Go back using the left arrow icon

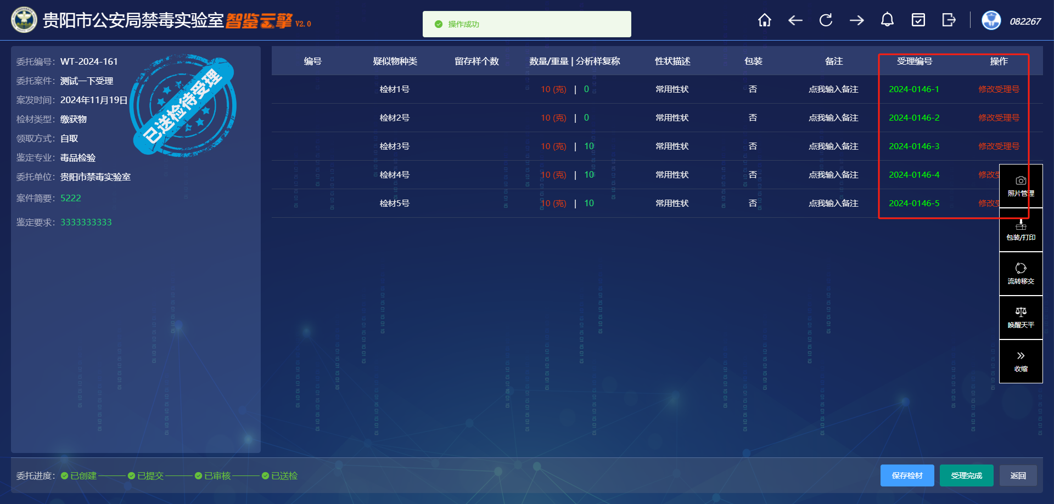pyautogui.click(x=795, y=21)
